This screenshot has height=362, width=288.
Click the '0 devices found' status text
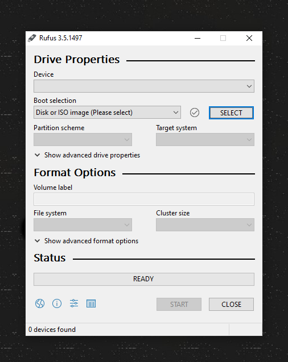(52, 330)
